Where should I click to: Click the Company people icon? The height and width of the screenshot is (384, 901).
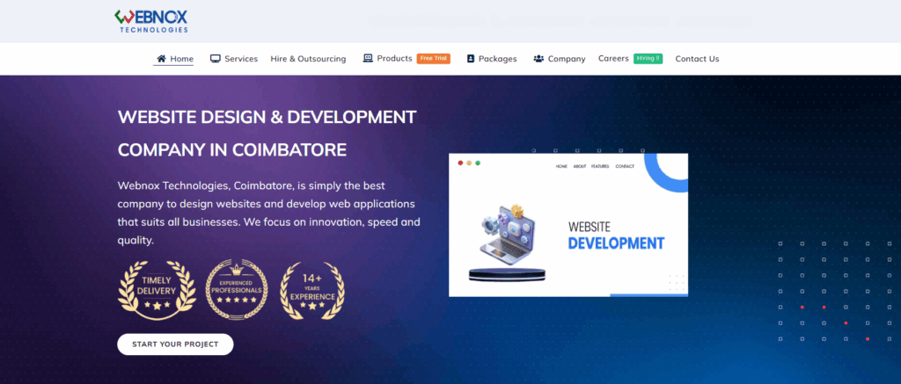pyautogui.click(x=538, y=59)
